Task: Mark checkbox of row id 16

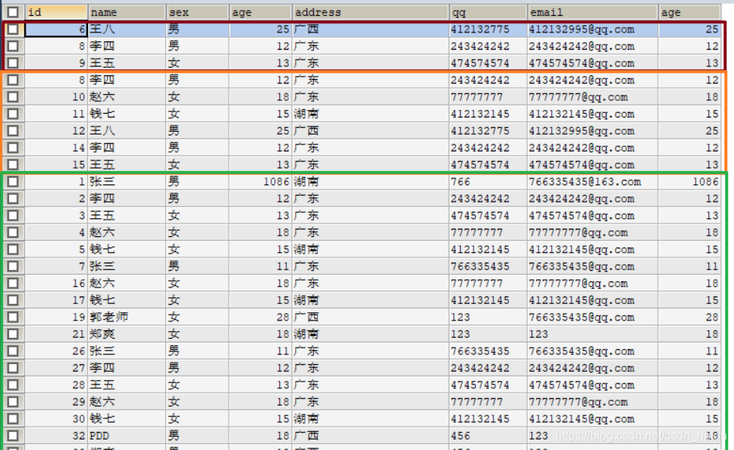Action: point(13,283)
